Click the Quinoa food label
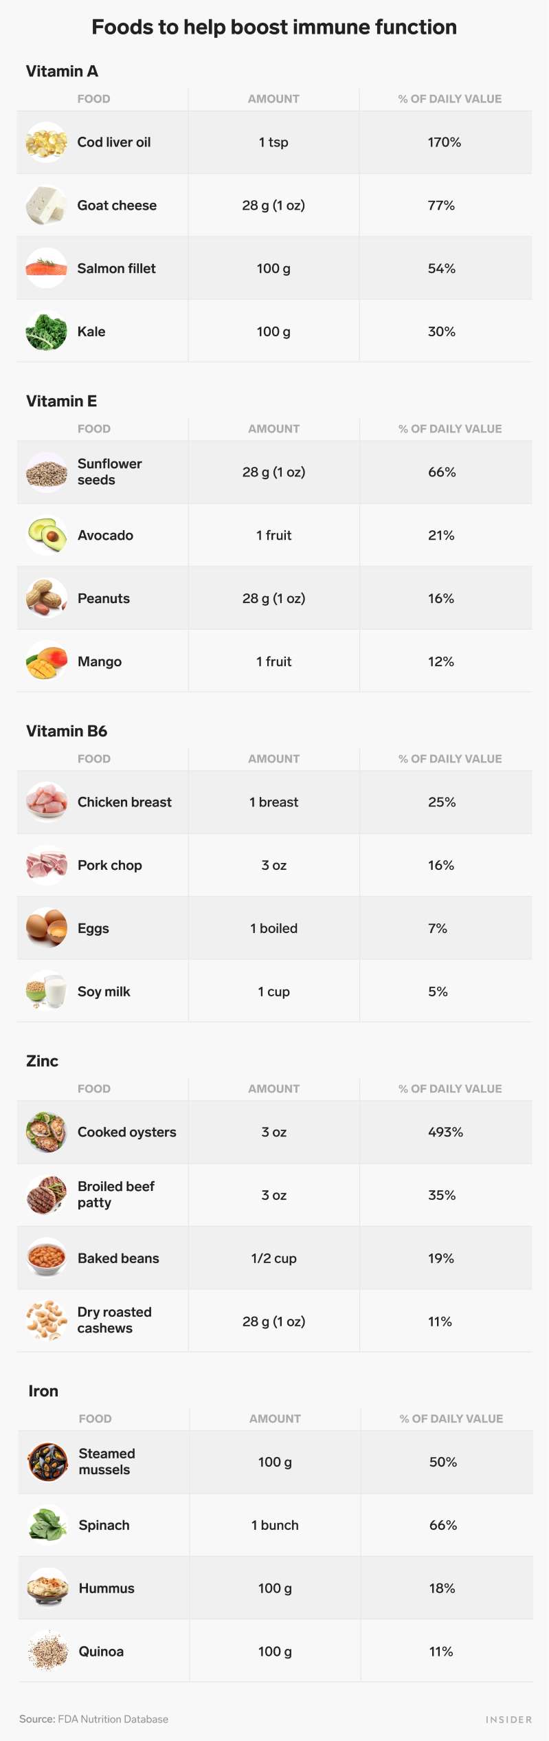 tap(101, 1652)
